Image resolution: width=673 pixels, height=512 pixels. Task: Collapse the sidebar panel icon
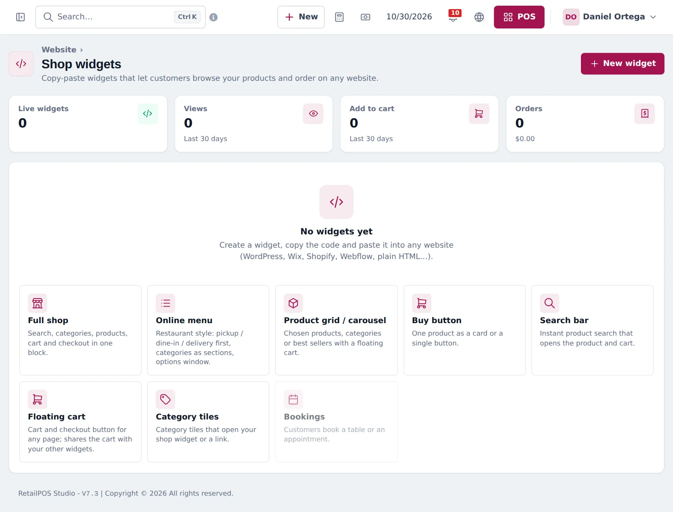pos(20,17)
